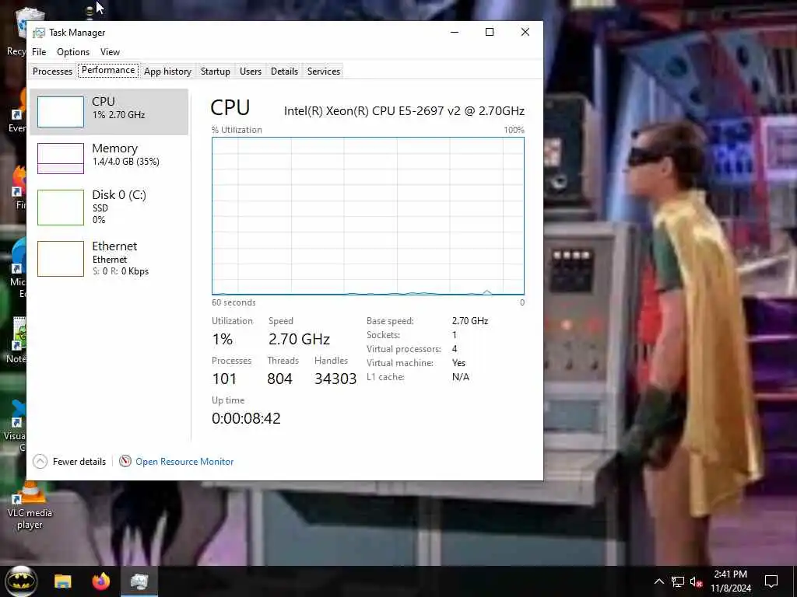Open the notification center icon
This screenshot has width=797, height=597.
click(771, 581)
